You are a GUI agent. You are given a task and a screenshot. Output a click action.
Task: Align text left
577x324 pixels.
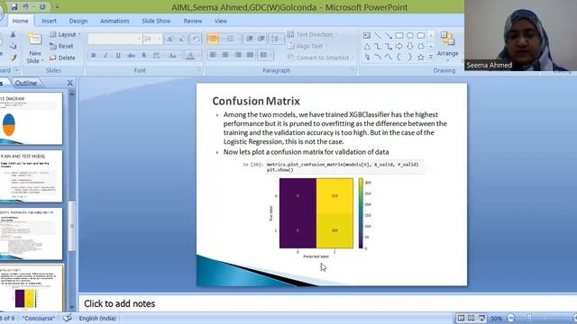[x=213, y=55]
